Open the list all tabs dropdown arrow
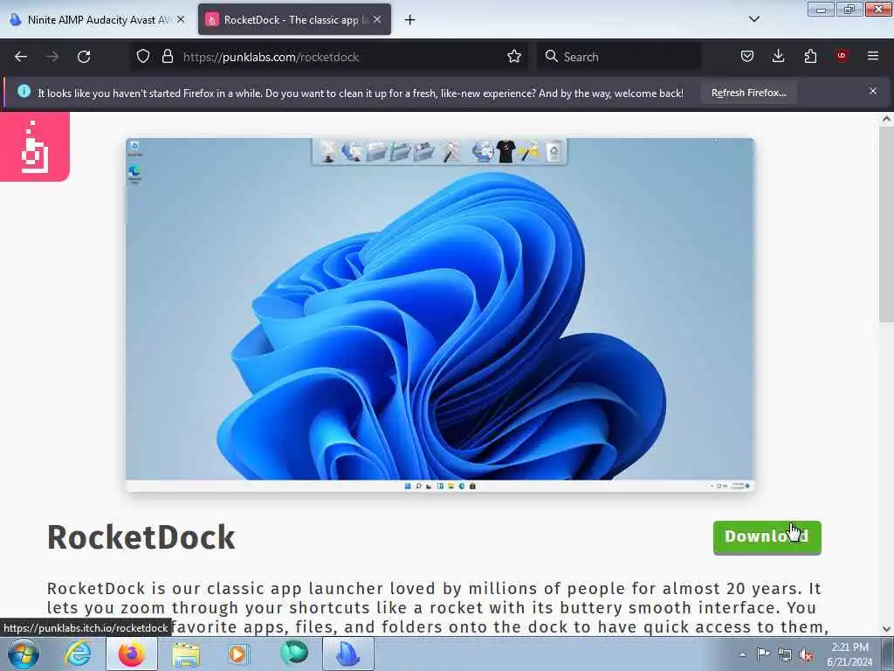 tap(753, 19)
